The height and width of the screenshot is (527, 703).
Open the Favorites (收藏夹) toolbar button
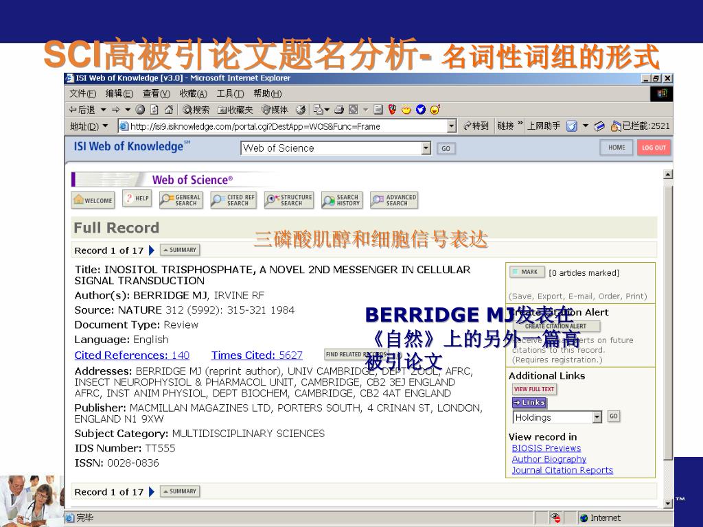pos(235,110)
